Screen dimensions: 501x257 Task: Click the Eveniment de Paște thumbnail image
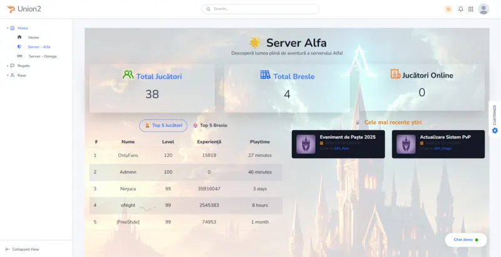click(306, 144)
